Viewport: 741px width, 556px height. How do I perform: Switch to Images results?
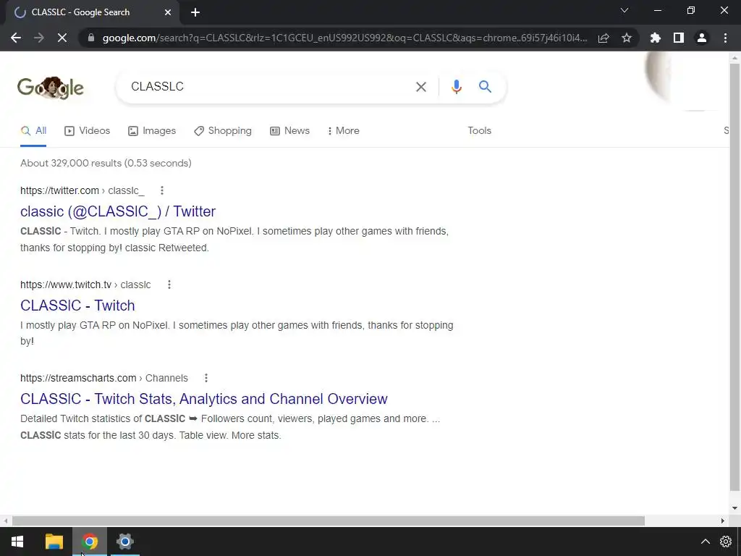152,130
